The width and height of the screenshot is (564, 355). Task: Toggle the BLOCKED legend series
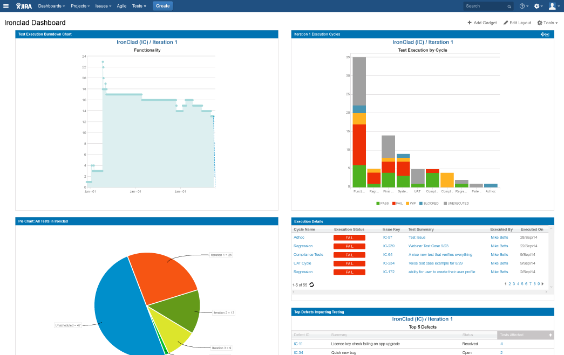pyautogui.click(x=429, y=204)
